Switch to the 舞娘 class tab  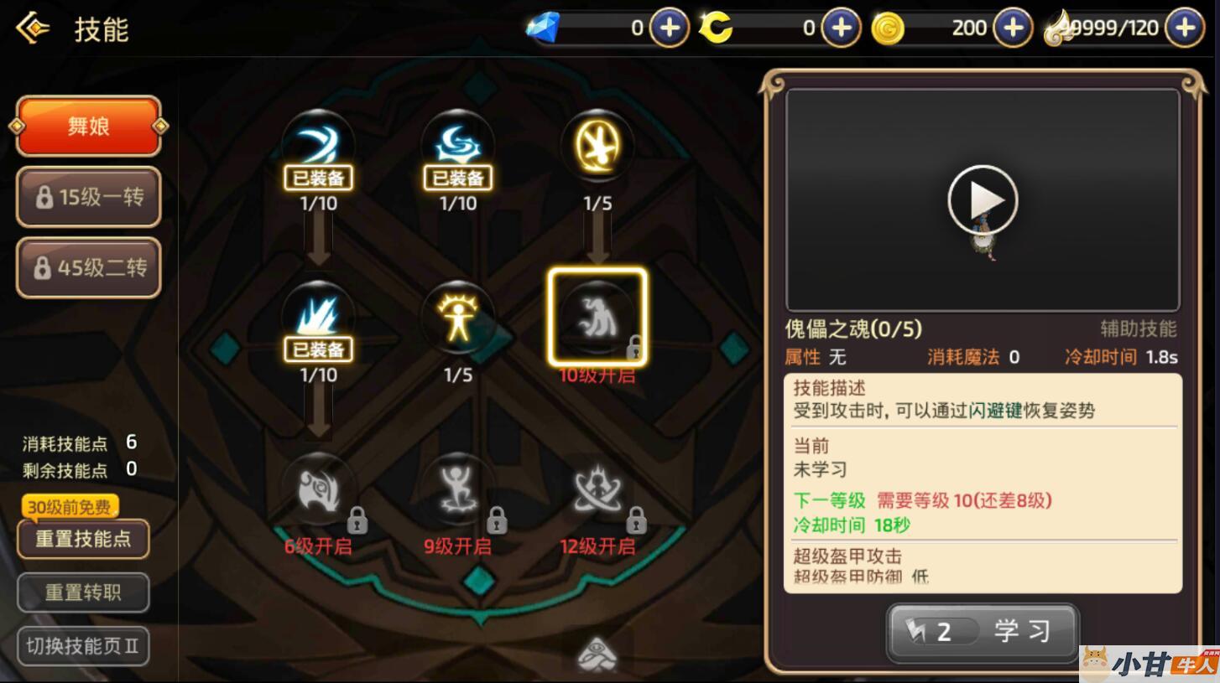click(x=88, y=127)
